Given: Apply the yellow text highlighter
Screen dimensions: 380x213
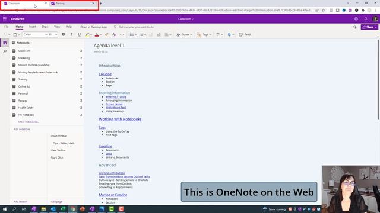Looking at the screenshot, I should coord(87,34).
